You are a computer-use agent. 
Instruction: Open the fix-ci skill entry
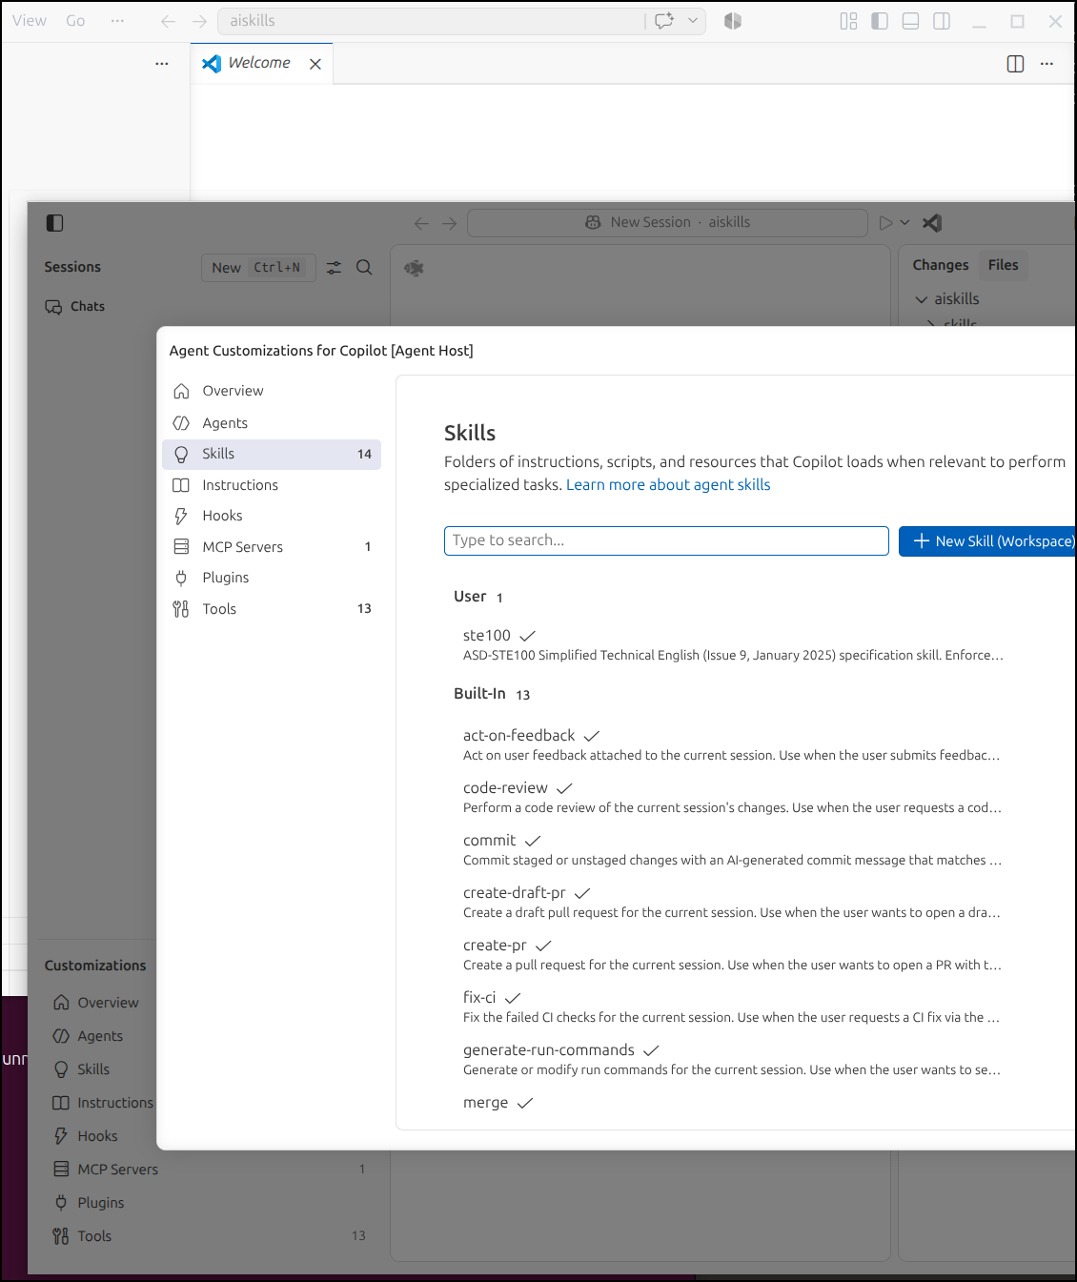tap(734, 1007)
